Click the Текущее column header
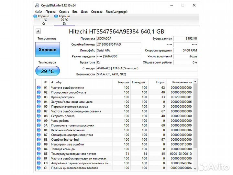This screenshot has width=233, height=175. tap(122, 82)
